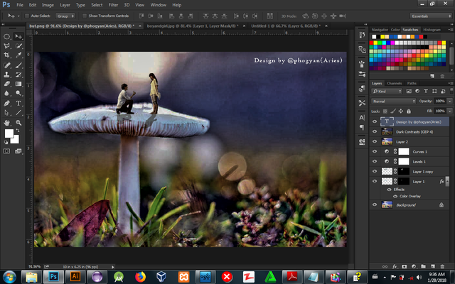455x284 pixels.
Task: Select the Hand tool
Action: (x=7, y=122)
